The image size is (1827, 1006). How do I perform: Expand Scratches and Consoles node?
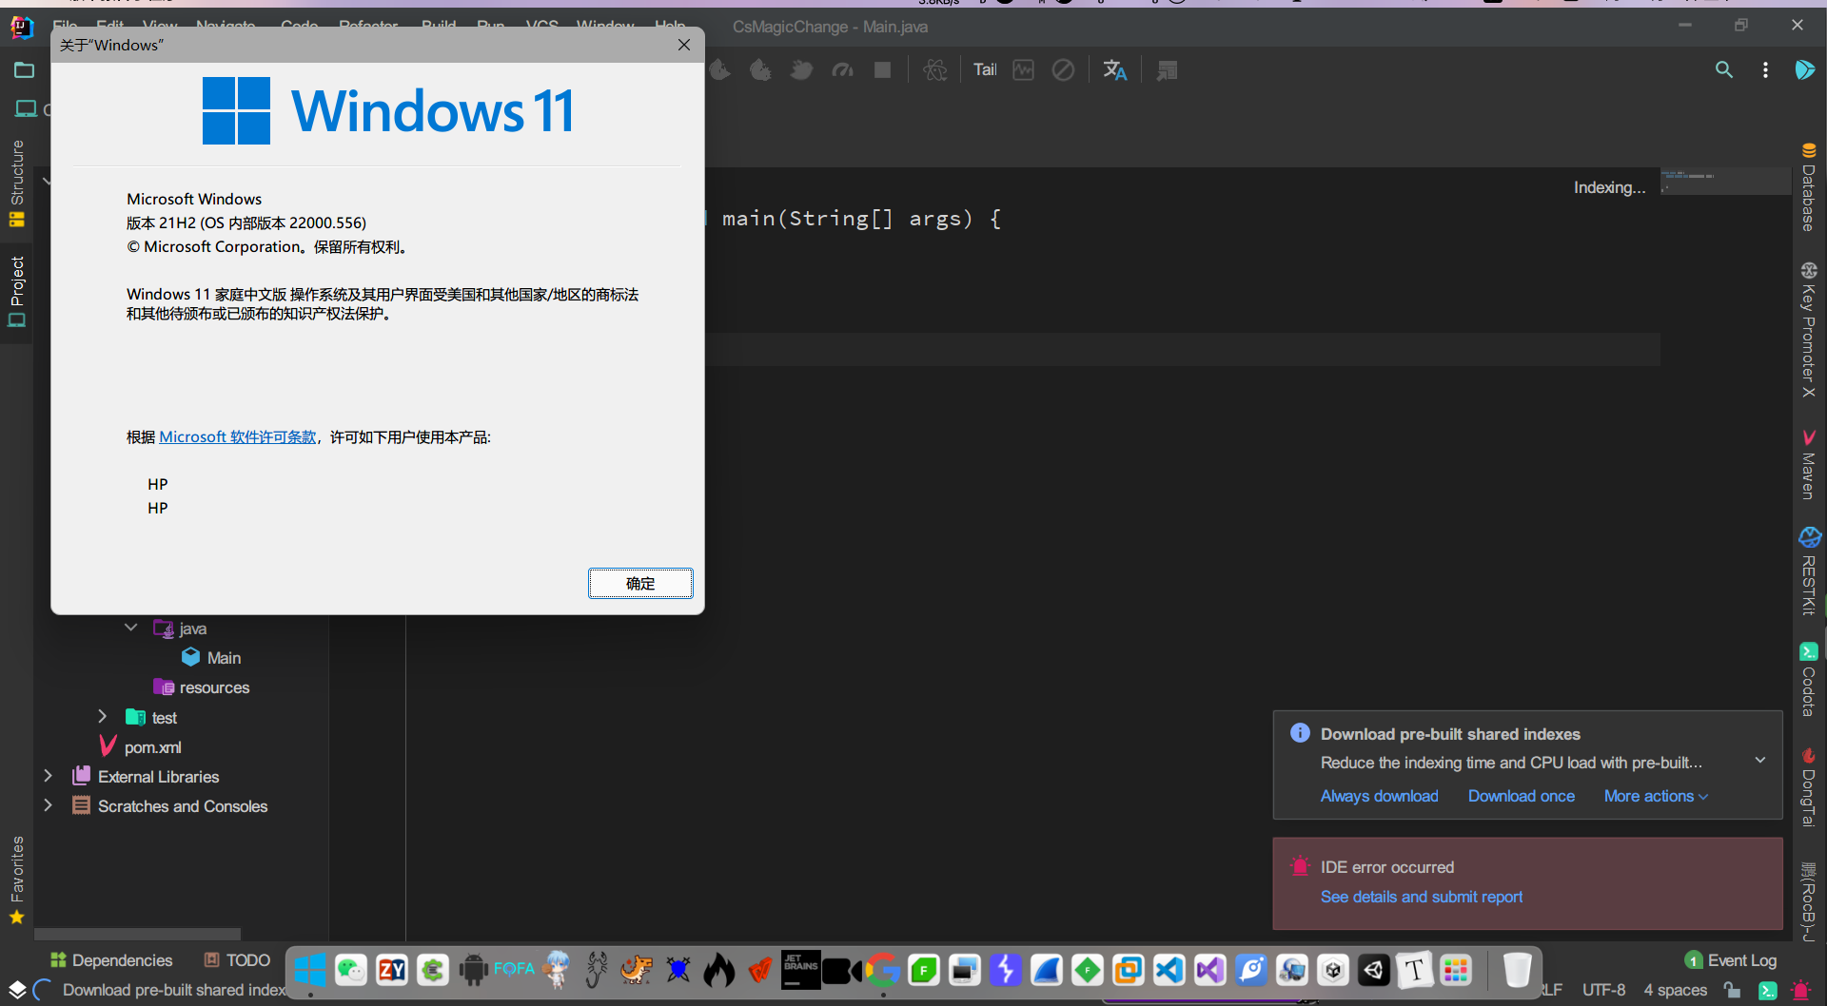pyautogui.click(x=48, y=805)
